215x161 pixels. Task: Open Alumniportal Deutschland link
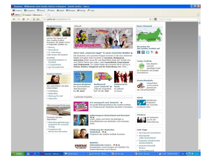coord(150,133)
